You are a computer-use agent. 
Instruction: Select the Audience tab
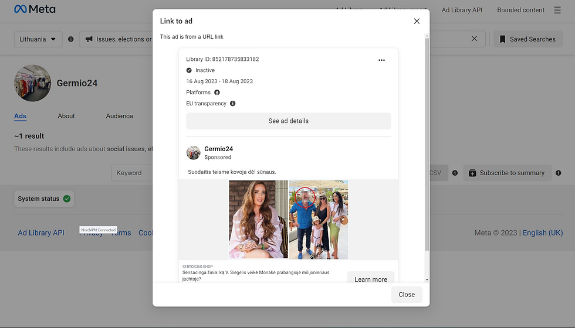pos(120,116)
